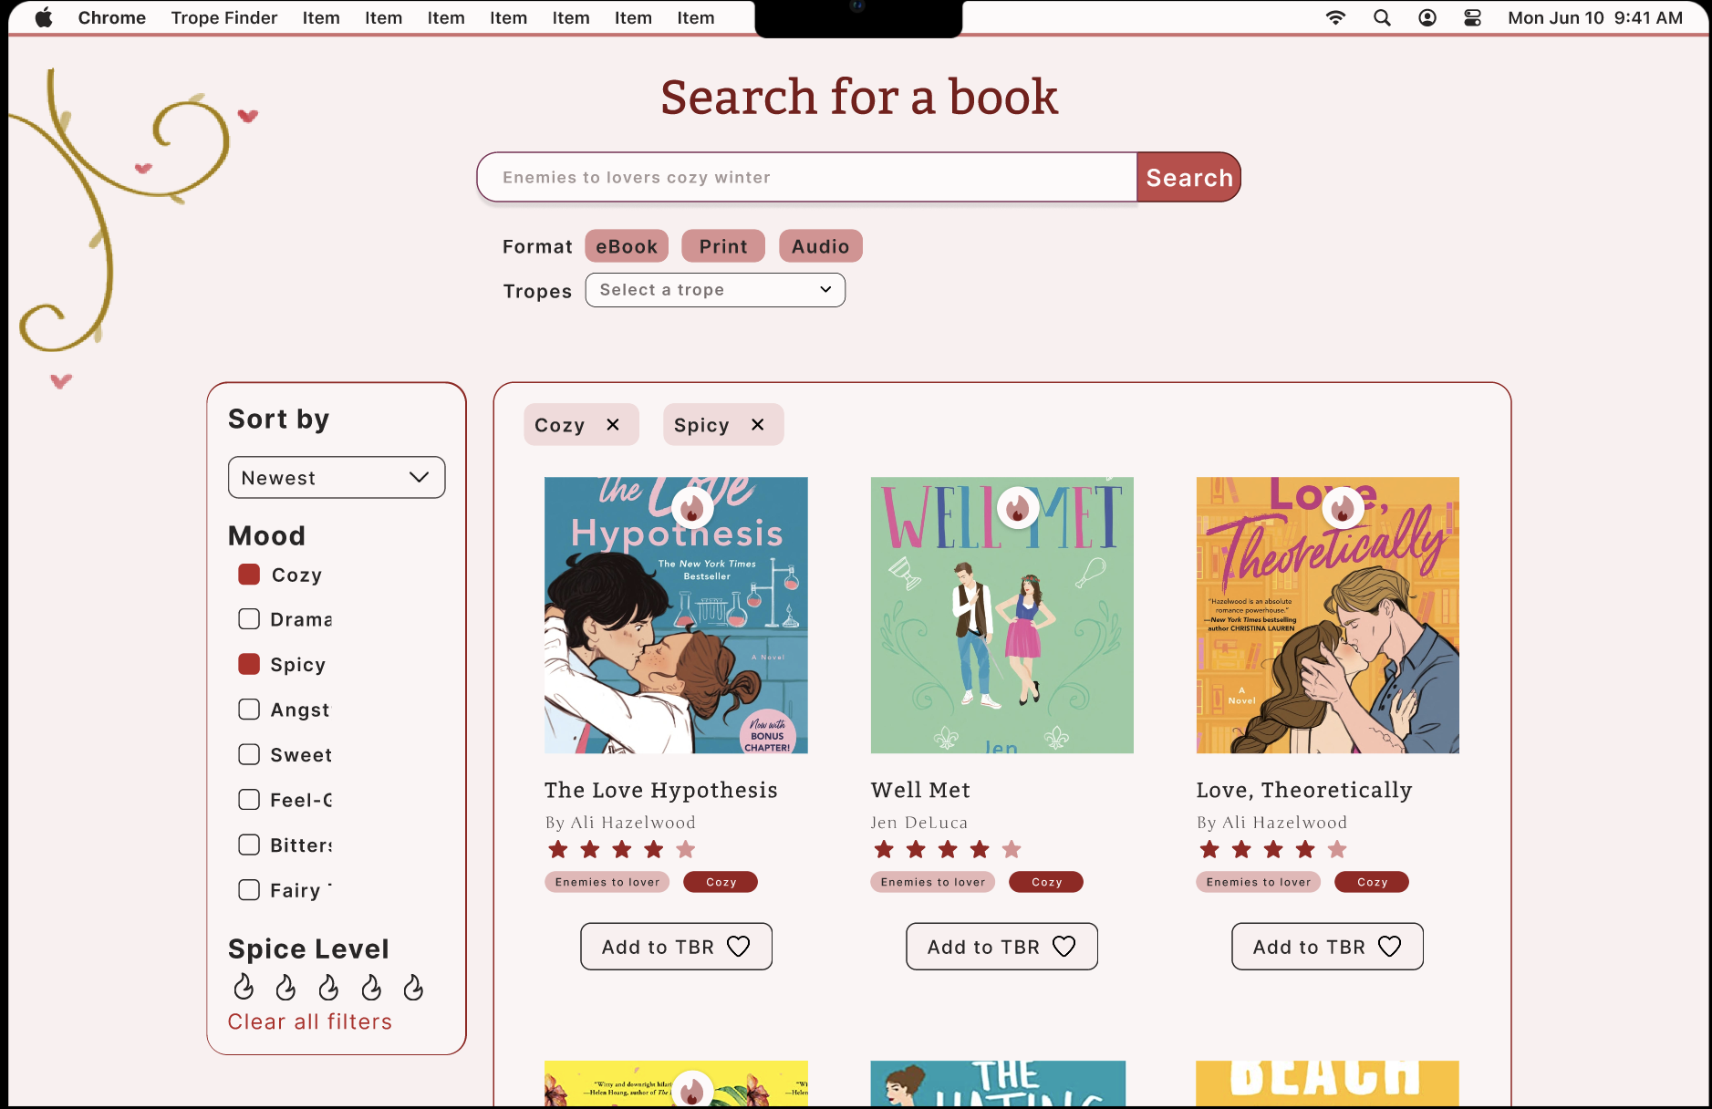Toggle the Print format filter
The width and height of the screenshot is (1712, 1109).
[723, 246]
